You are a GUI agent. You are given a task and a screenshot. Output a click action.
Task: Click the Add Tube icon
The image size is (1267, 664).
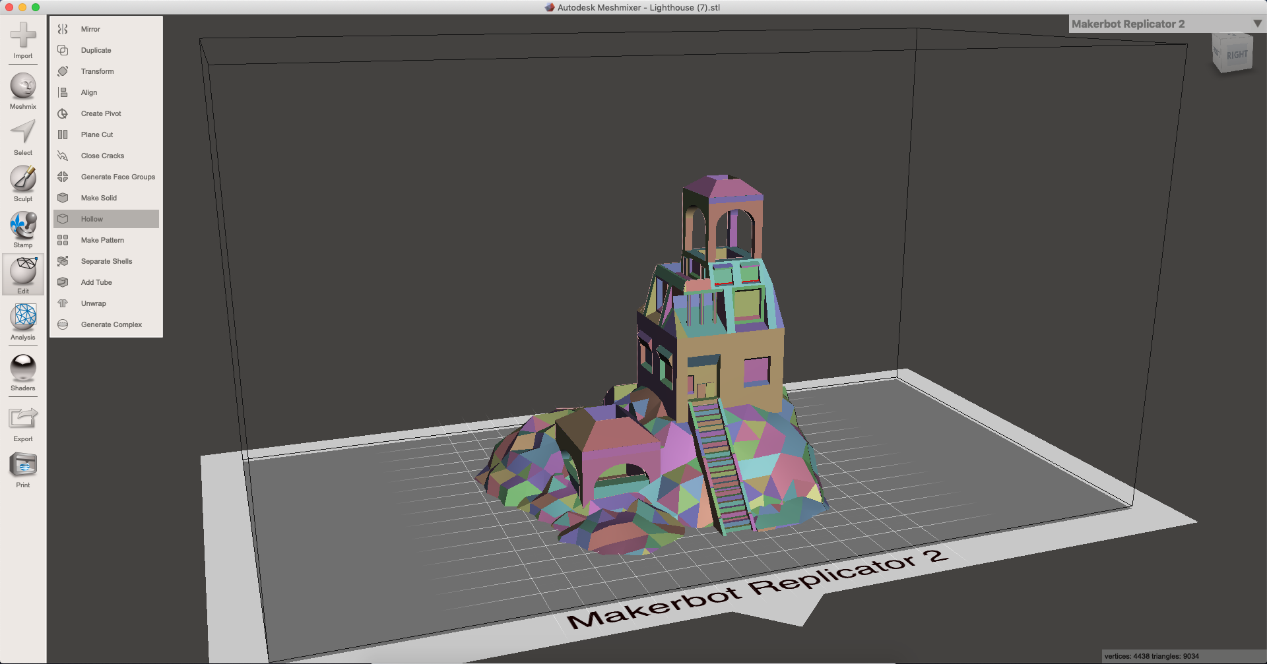coord(63,282)
